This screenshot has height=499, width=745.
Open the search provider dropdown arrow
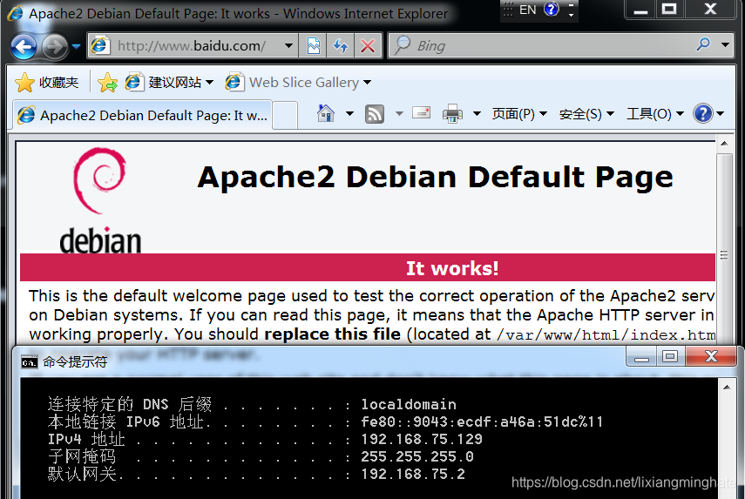tap(725, 45)
